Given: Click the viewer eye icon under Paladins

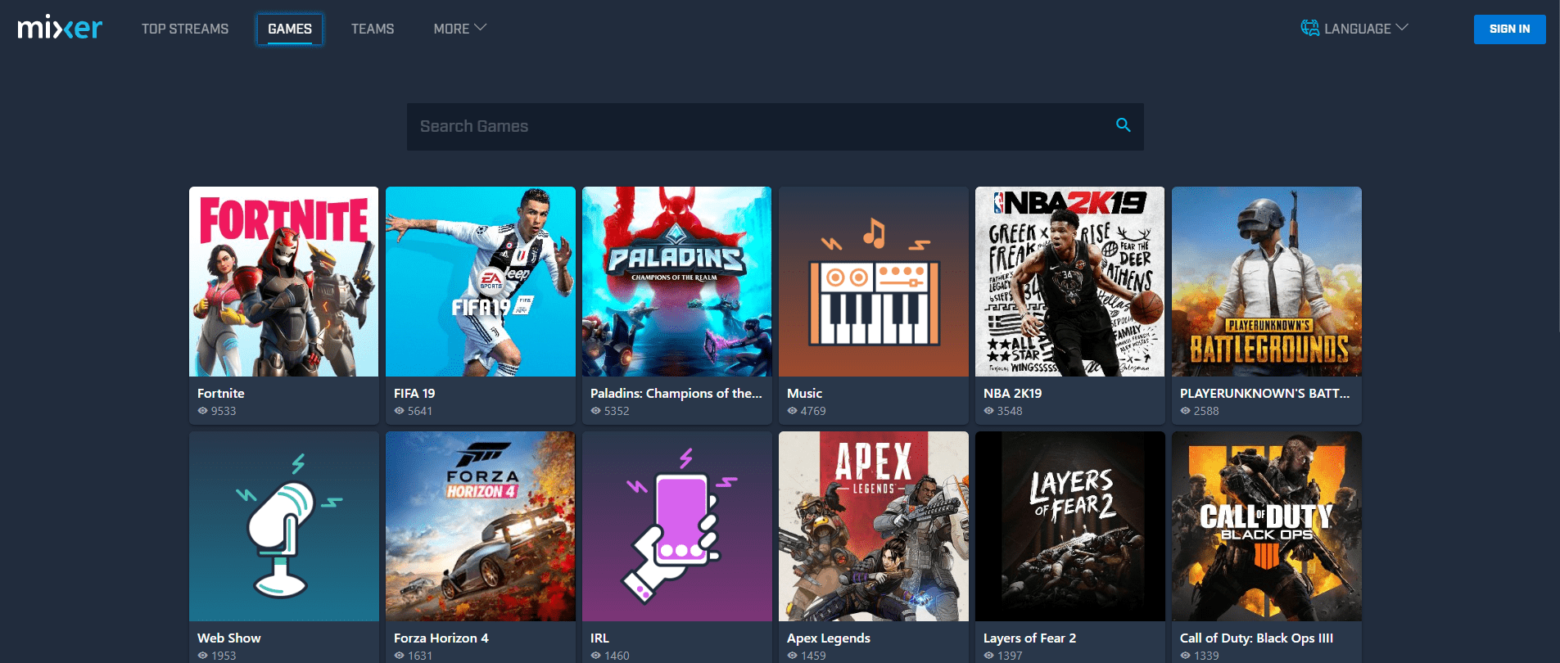Looking at the screenshot, I should 595,411.
